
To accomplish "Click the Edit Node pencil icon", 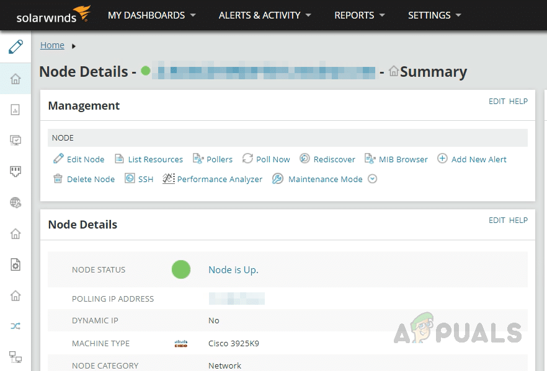I will (x=58, y=159).
